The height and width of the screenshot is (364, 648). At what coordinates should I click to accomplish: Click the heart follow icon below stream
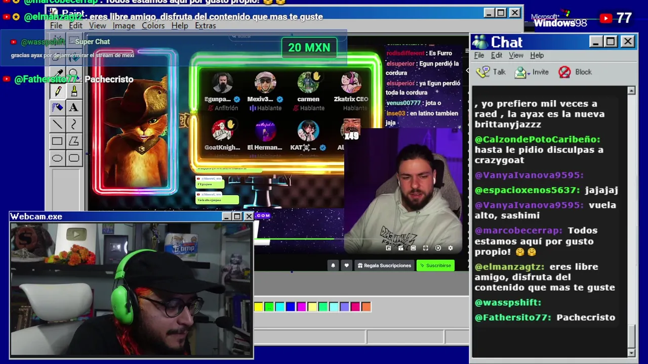346,265
